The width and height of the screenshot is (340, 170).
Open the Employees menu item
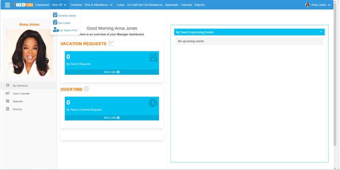pos(42,5)
